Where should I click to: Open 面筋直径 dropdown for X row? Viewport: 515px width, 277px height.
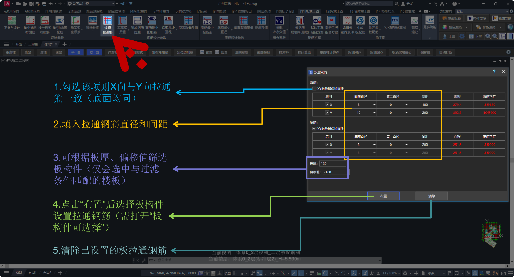(x=374, y=105)
